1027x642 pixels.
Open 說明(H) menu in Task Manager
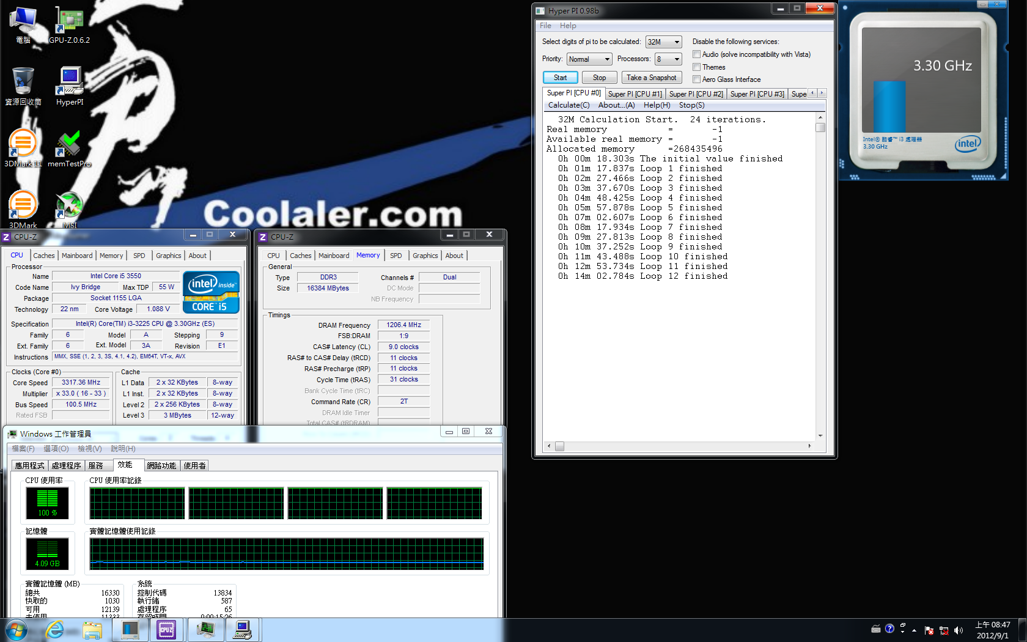pos(123,449)
